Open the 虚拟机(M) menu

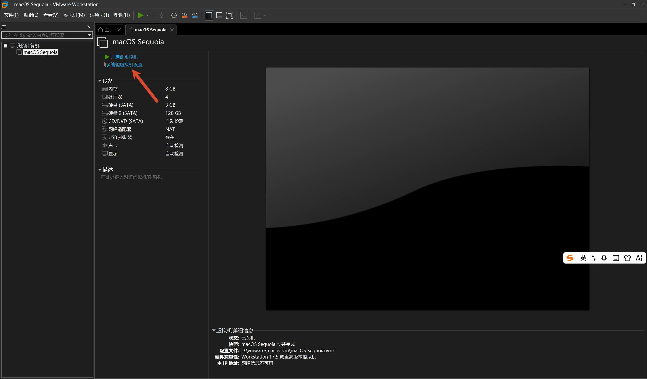74,15
